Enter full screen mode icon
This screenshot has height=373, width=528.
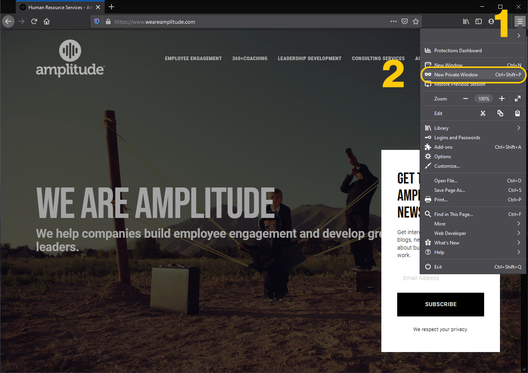click(518, 98)
